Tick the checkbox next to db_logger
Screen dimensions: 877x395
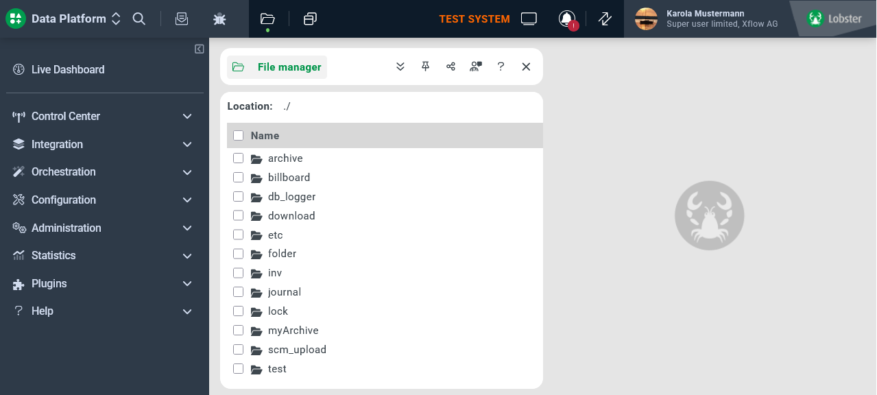[239, 197]
